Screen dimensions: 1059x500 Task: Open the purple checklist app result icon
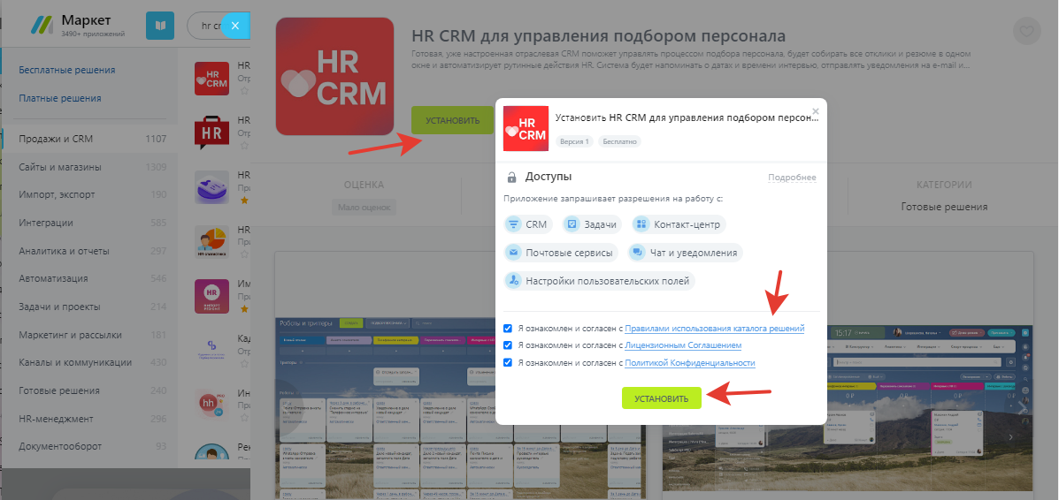pyautogui.click(x=211, y=187)
